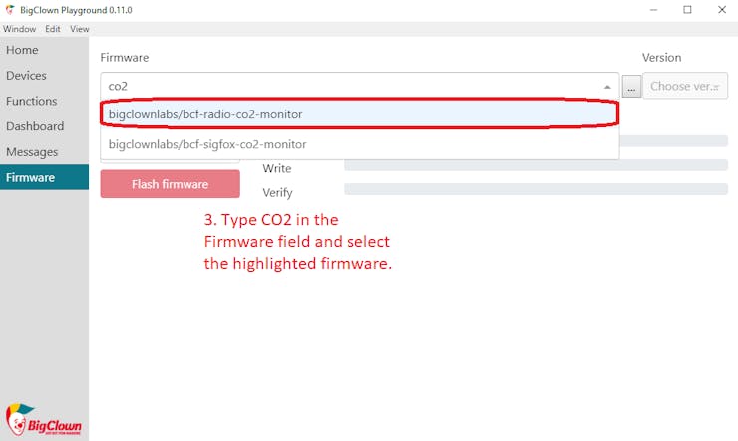This screenshot has width=738, height=441.
Task: Click the Verify progress bar
Action: point(537,189)
